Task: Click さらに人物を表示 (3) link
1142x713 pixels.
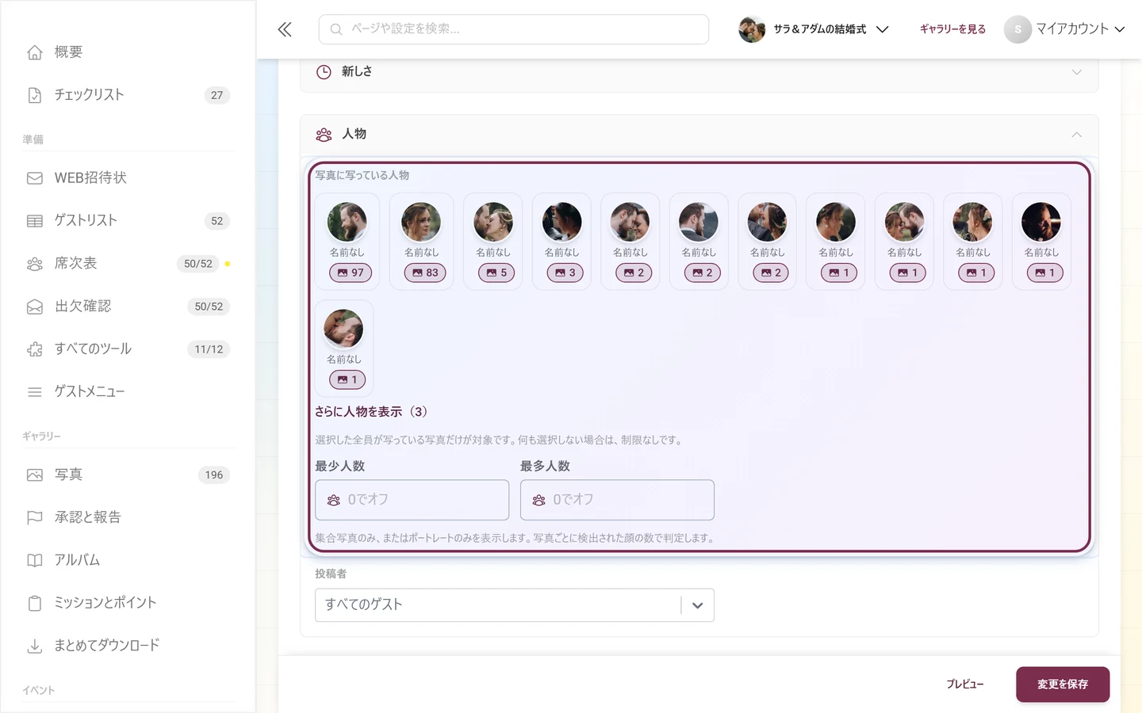Action: [371, 412]
